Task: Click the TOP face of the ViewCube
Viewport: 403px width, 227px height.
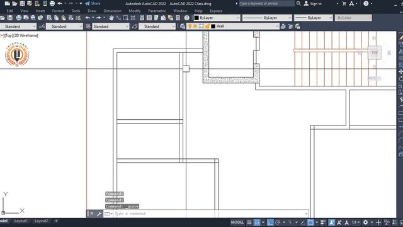Action: pos(374,53)
